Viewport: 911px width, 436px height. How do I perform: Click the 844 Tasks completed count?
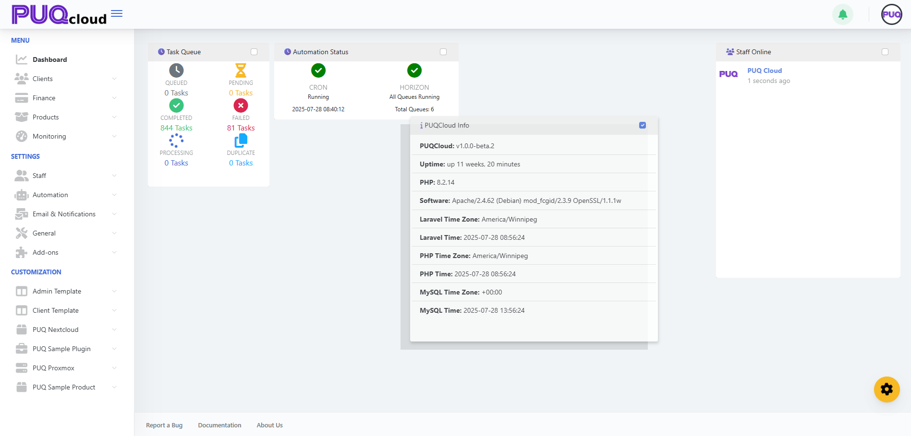pyautogui.click(x=176, y=128)
